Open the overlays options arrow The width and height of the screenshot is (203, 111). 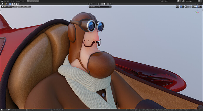pyautogui.click(x=188, y=6)
